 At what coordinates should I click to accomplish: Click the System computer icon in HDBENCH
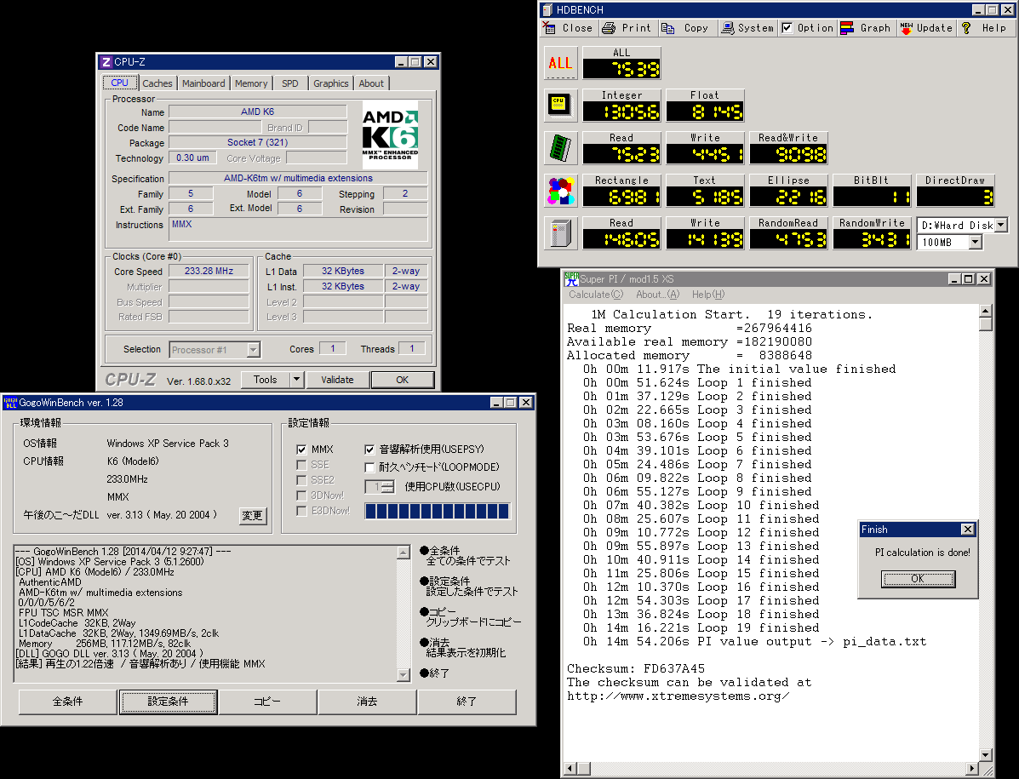[x=728, y=28]
